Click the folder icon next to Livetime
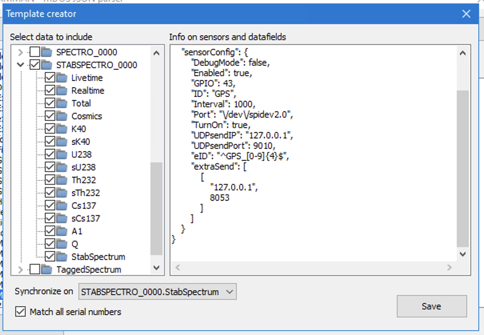484x335 pixels. (x=62, y=78)
